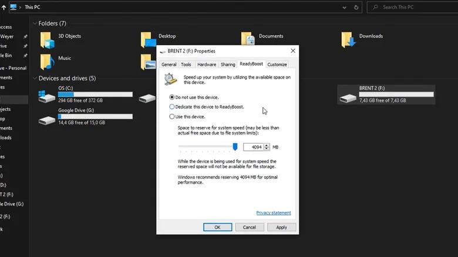Click the Search This PC box
Image resolution: width=458 pixels, height=257 pixels.
point(414,7)
